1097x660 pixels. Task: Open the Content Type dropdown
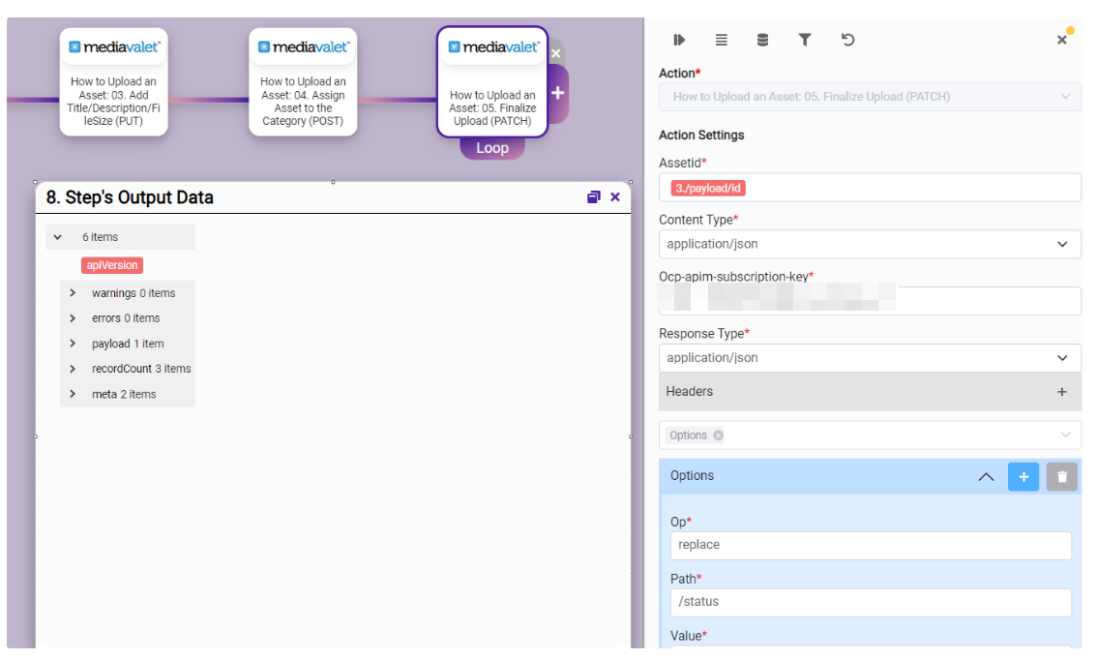click(870, 245)
